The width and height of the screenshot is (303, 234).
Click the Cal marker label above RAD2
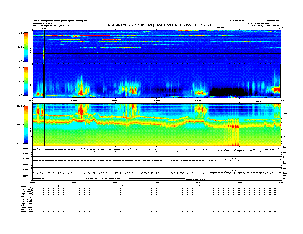(x=44, y=29)
